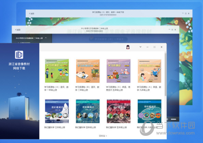This screenshot has width=203, height=143.
Task: Open 学习资源包(B) 语文、数学 二年级上册 cover
Action: coord(88,71)
